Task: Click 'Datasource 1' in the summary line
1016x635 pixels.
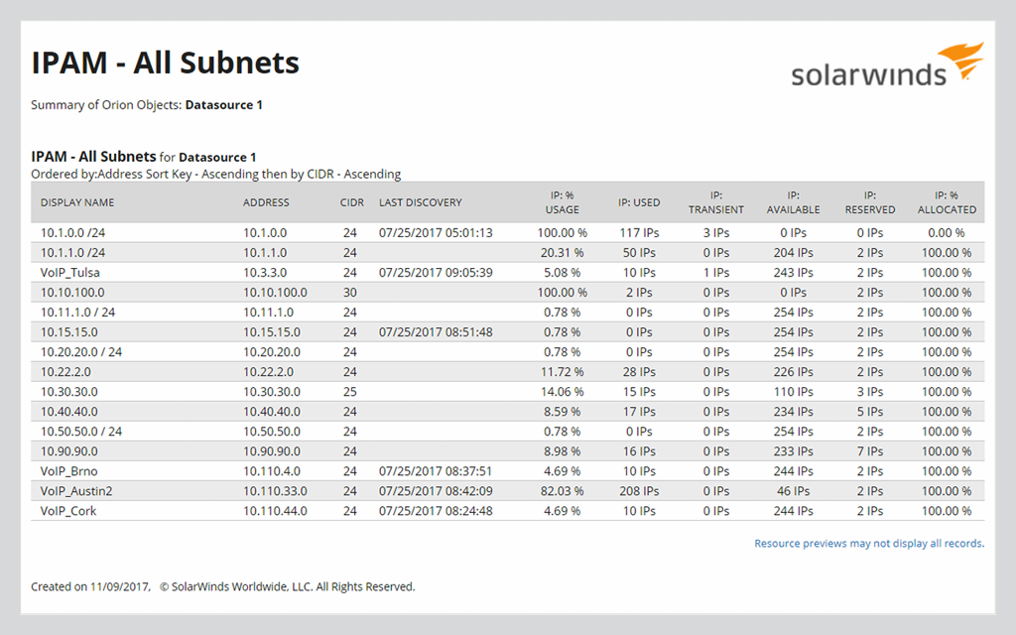Action: (223, 105)
